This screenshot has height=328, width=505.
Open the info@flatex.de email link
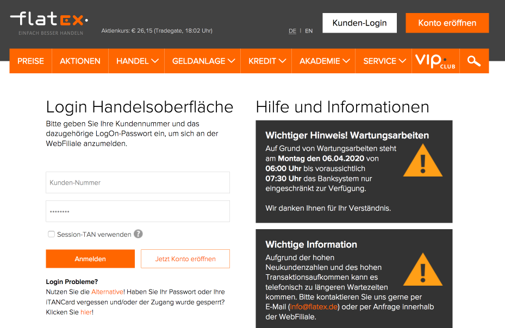coord(314,307)
